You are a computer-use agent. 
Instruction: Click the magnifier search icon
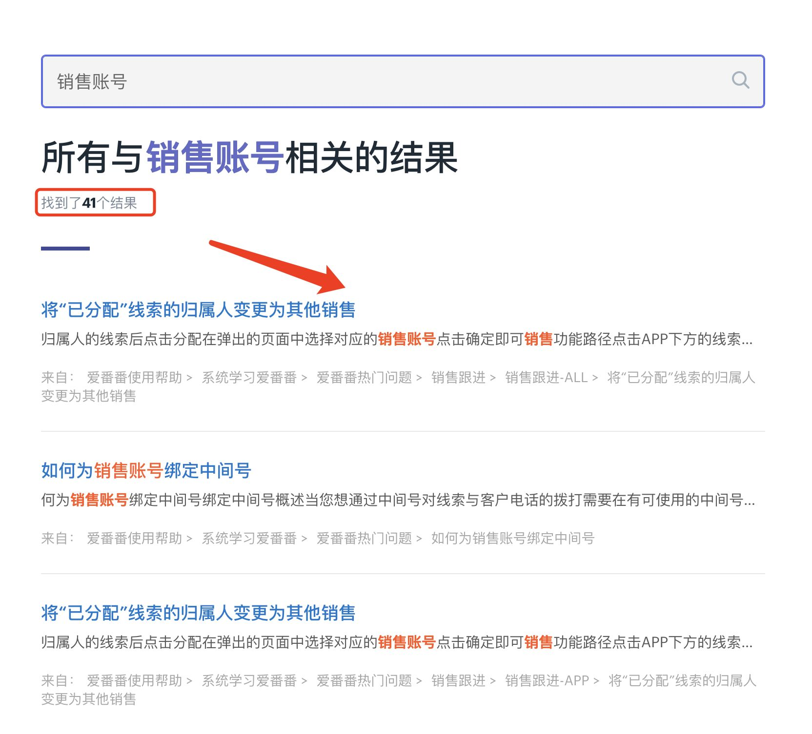740,80
